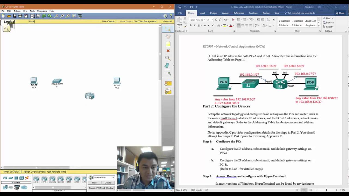Open the font name dropdown
Image resolution: width=349 pixels, height=196 pixels.
[204, 20]
